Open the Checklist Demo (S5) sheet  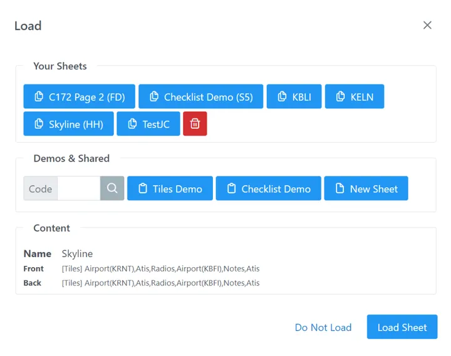pos(200,97)
